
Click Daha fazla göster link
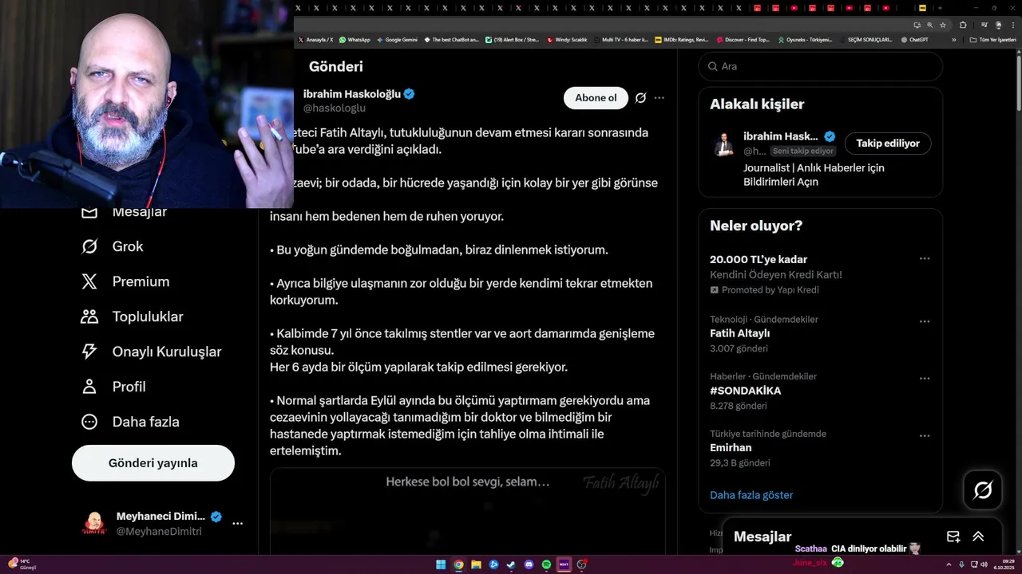pos(751,495)
